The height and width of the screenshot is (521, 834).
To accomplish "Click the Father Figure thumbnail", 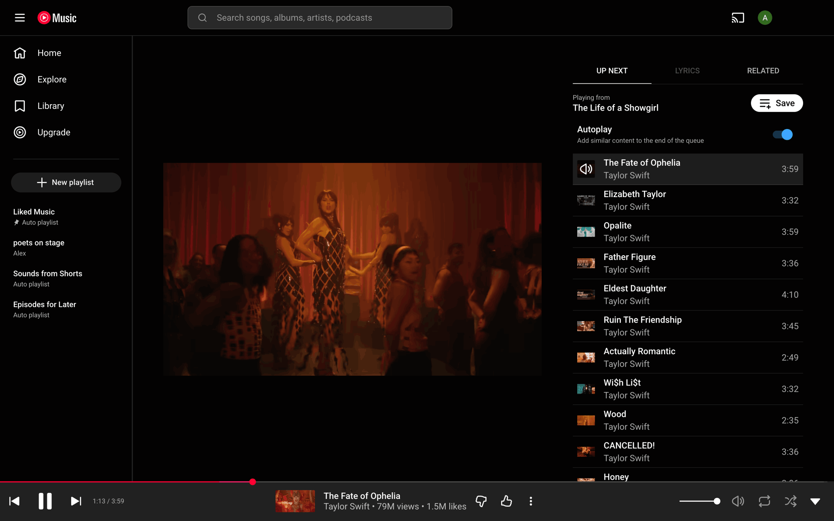I will [586, 263].
